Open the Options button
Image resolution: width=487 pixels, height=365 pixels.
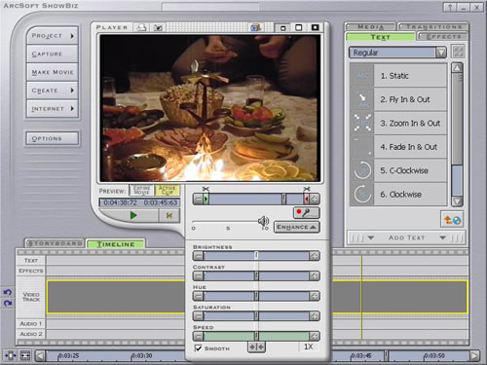pyautogui.click(x=52, y=138)
